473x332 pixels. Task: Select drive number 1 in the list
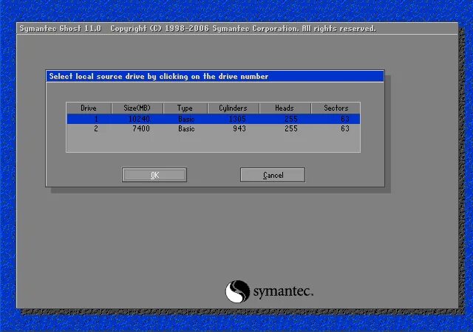(x=96, y=119)
